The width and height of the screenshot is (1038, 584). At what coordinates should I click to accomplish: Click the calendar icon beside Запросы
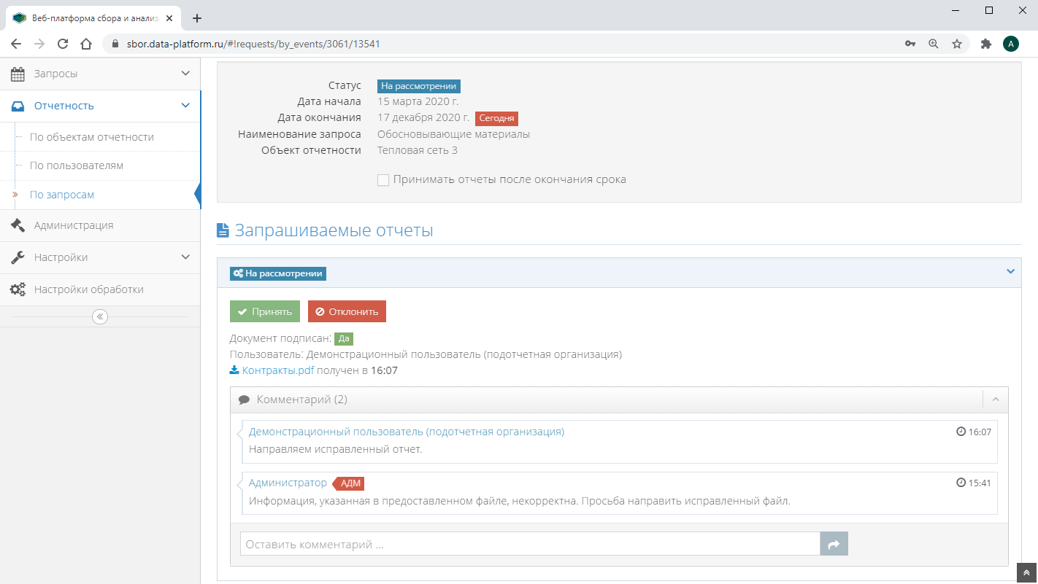pos(18,74)
